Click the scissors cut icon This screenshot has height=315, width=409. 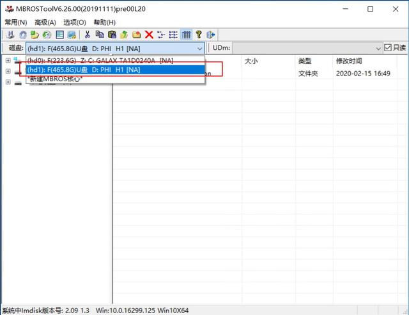tap(88, 35)
